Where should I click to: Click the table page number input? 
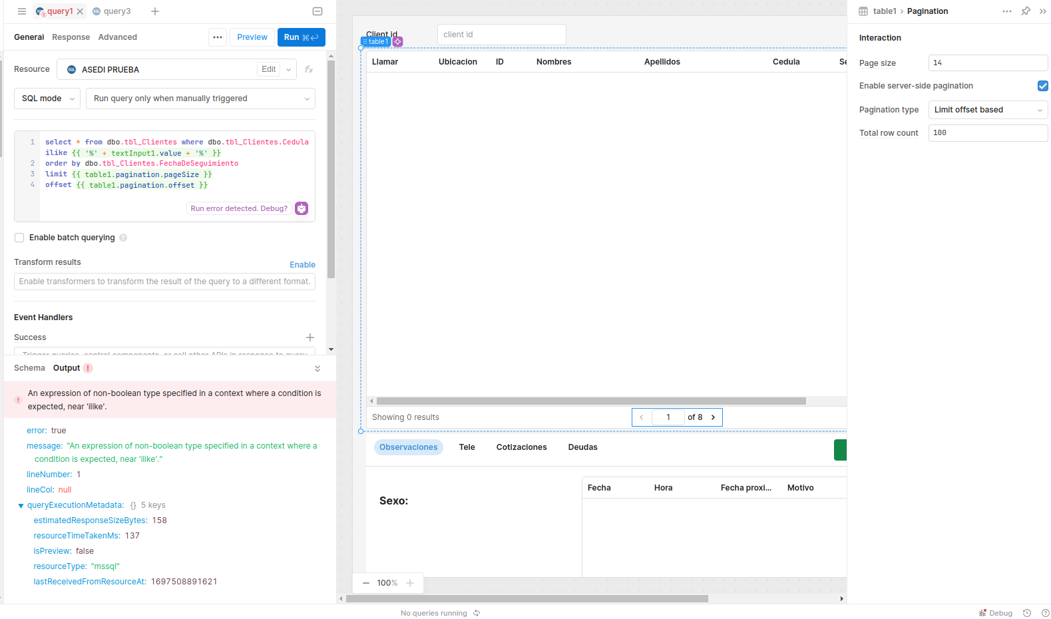(x=668, y=417)
